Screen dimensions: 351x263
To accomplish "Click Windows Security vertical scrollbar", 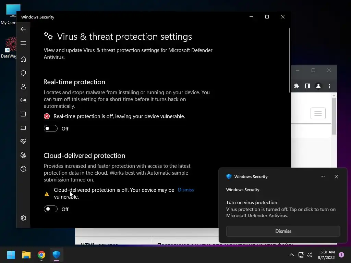I will (289, 60).
